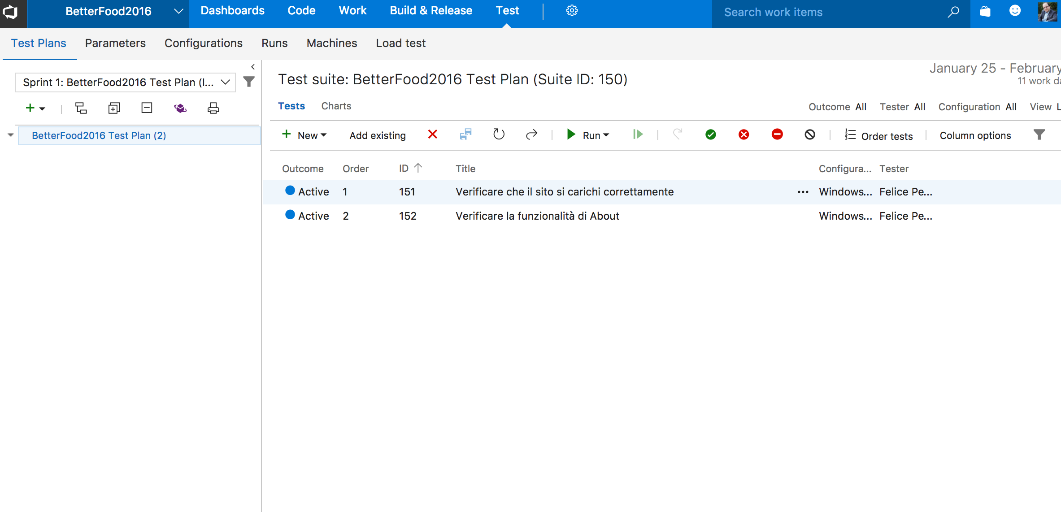Open the Configuration All filter

click(977, 107)
